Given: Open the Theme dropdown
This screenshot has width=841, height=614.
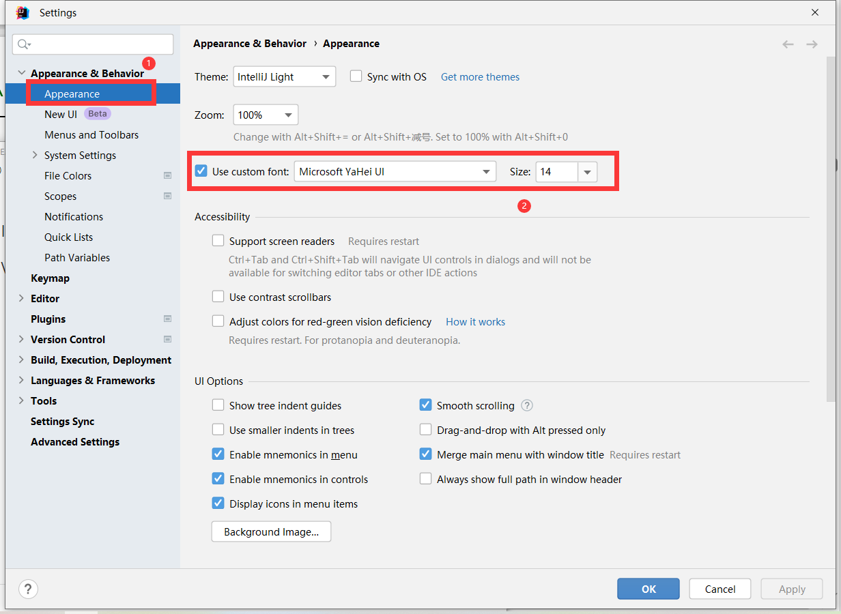Looking at the screenshot, I should pyautogui.click(x=285, y=76).
